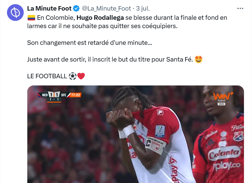This screenshot has height=183, width=252.
Task: Click the star-eyes emoji after Santa Fé
Action: [198, 60]
